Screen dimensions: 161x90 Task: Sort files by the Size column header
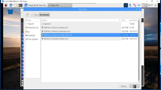(125, 20)
